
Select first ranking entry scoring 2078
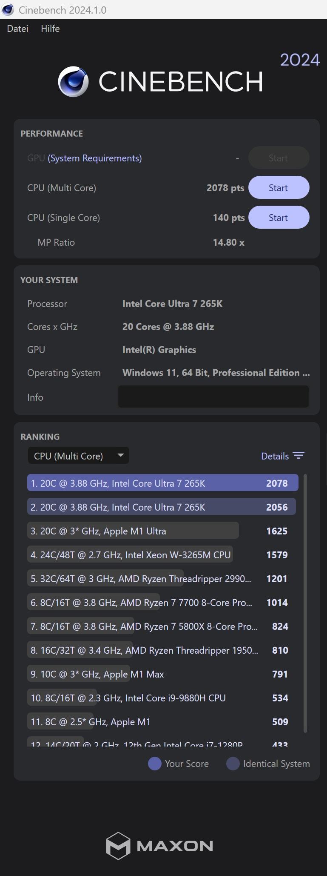click(x=162, y=483)
